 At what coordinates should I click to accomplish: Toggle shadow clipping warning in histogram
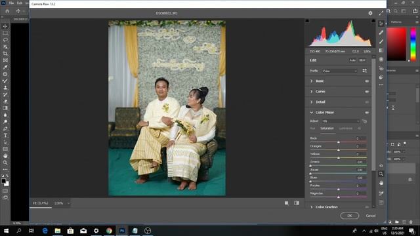(307, 21)
